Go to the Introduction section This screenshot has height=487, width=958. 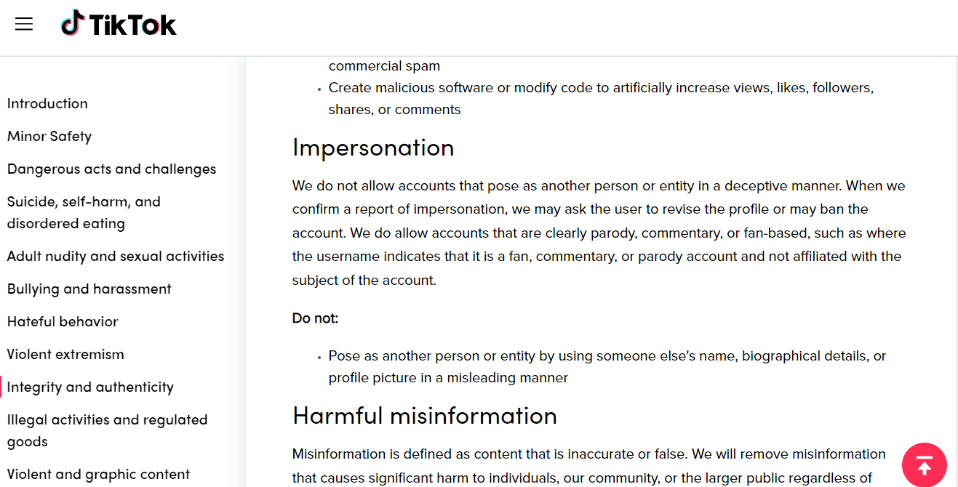pyautogui.click(x=47, y=103)
